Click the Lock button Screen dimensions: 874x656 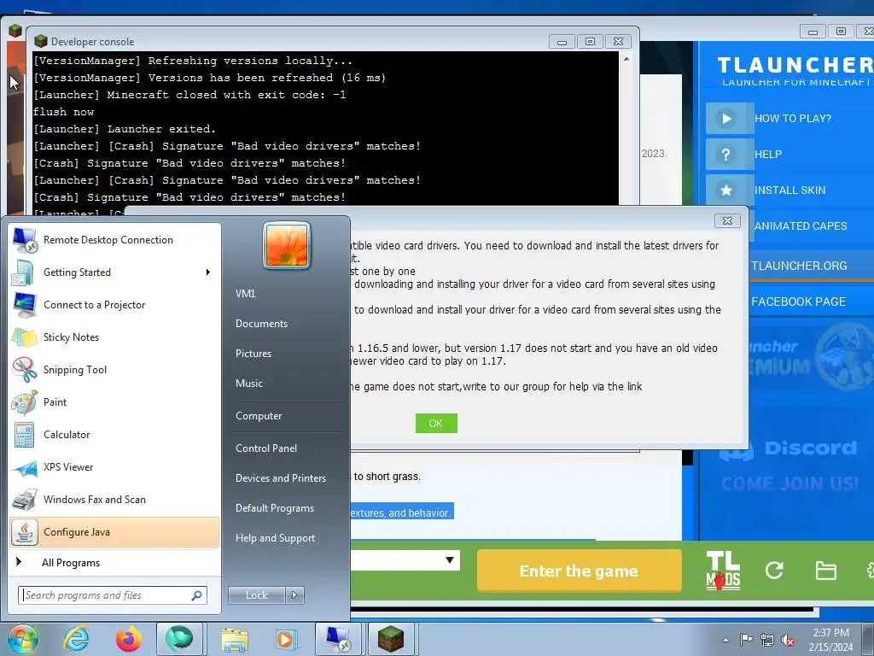pos(257,595)
